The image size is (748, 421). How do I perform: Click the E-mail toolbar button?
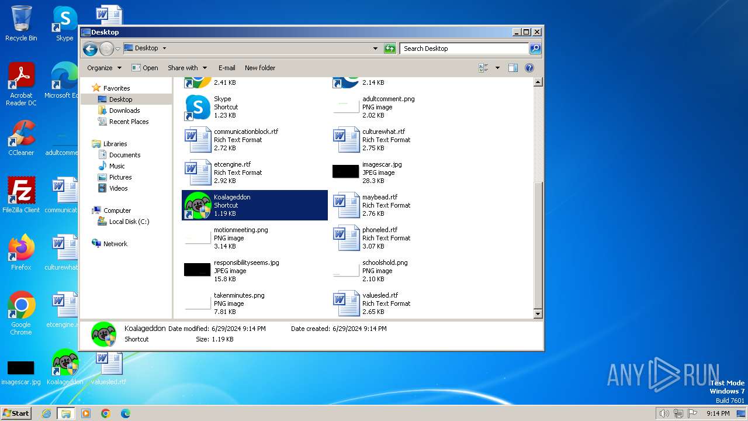pos(227,68)
